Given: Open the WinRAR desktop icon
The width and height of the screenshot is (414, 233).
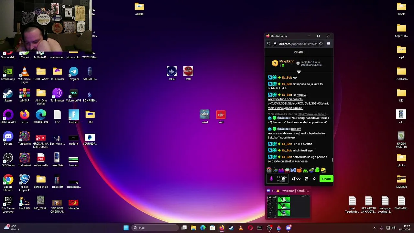Looking at the screenshot, I should [24, 95].
